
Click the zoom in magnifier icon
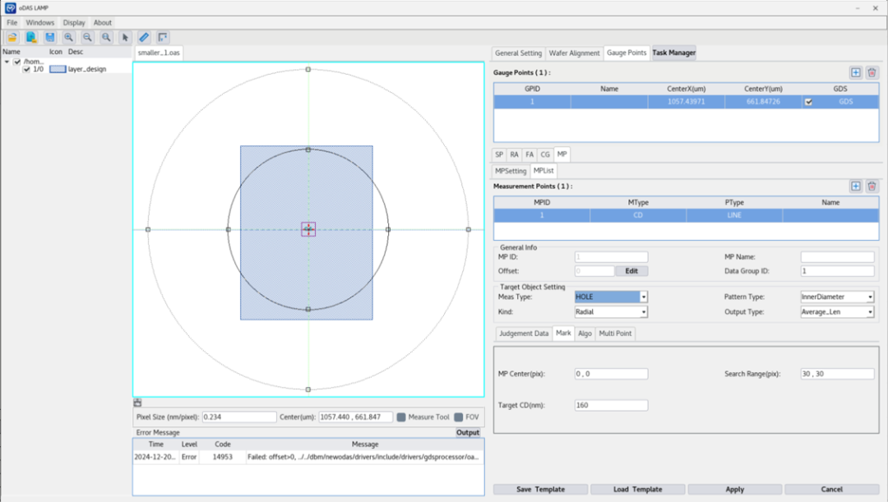69,38
